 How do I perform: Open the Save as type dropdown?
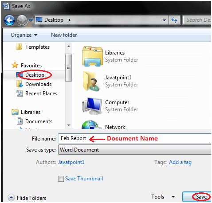tap(134, 150)
